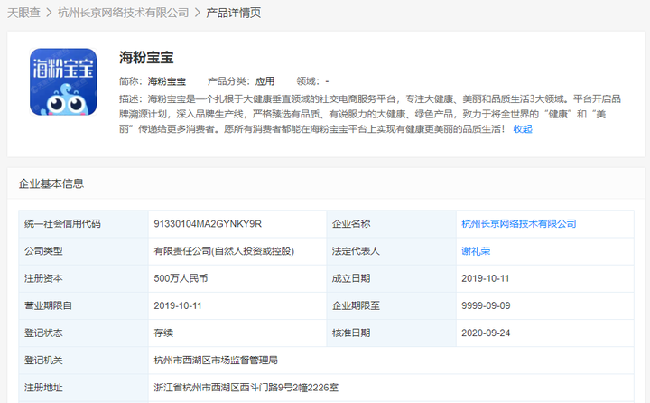The width and height of the screenshot is (650, 403).
Task: Open 杭州长京网络技术有限公司 breadcrumb link
Action: [x=123, y=13]
